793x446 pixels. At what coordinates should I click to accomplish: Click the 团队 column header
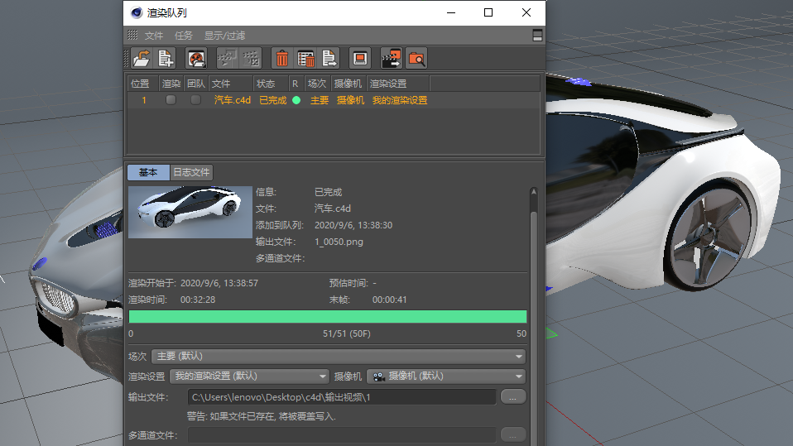pos(195,84)
